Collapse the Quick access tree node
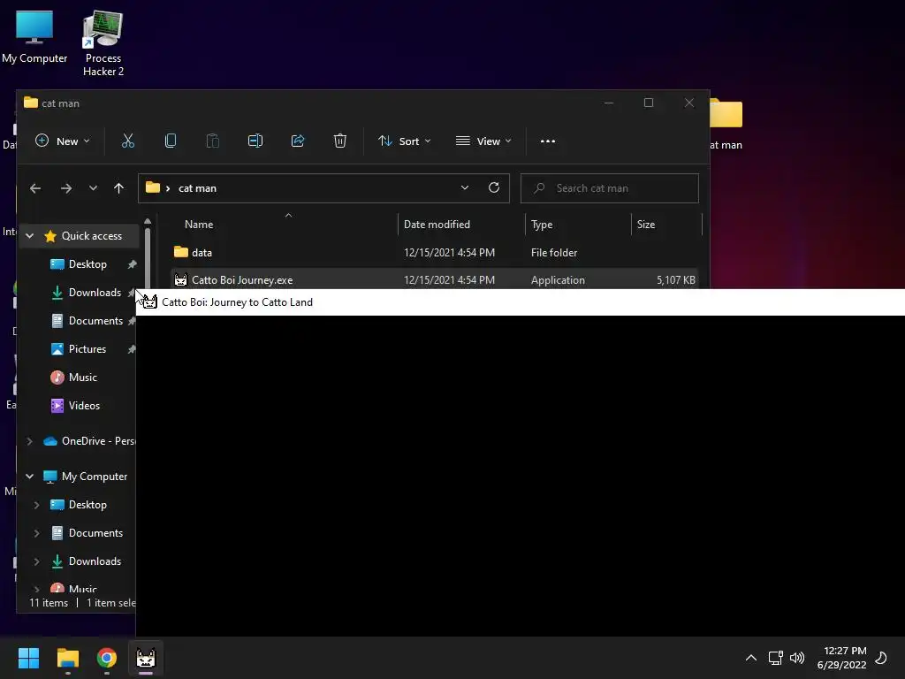The width and height of the screenshot is (905, 679). 30,235
